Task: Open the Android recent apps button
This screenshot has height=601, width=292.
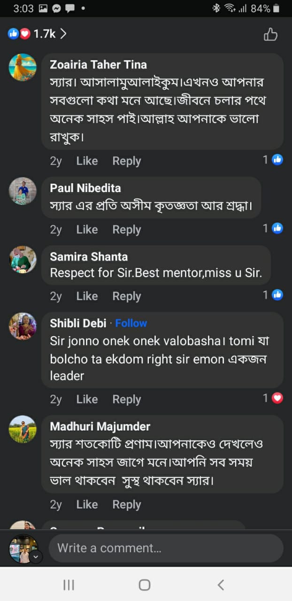Action: click(x=69, y=585)
